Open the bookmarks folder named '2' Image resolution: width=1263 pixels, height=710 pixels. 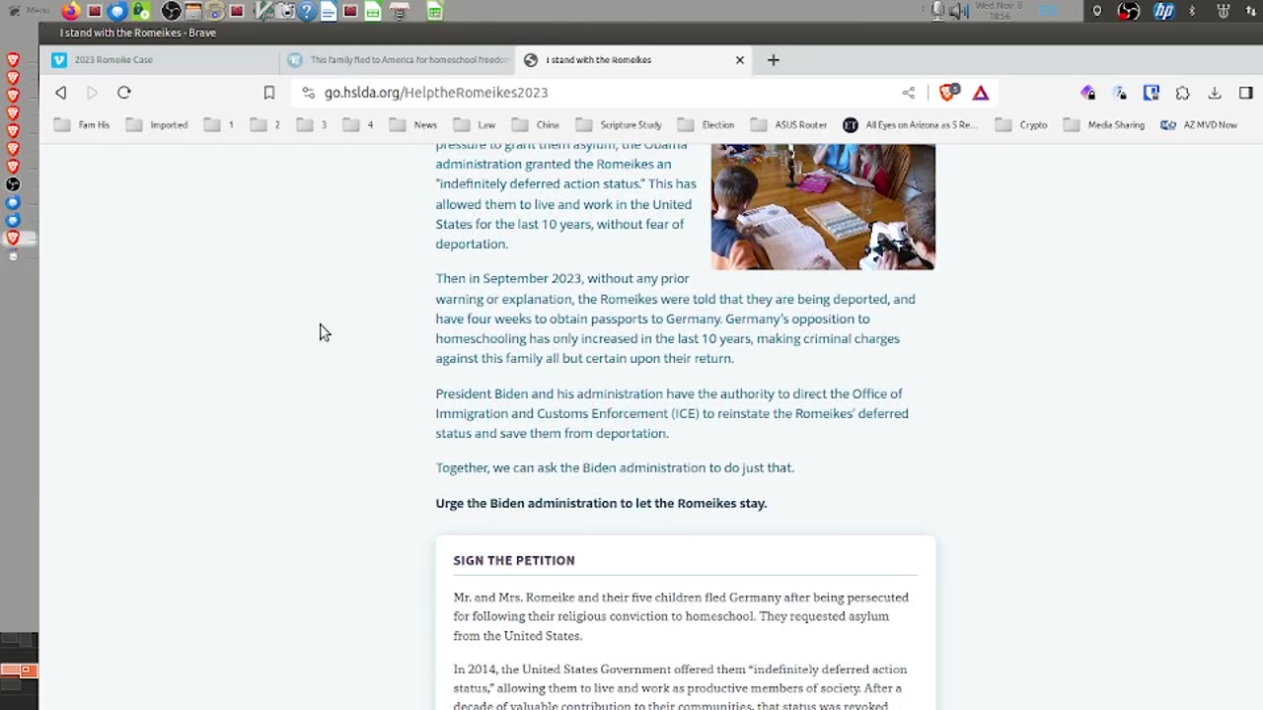click(x=266, y=125)
